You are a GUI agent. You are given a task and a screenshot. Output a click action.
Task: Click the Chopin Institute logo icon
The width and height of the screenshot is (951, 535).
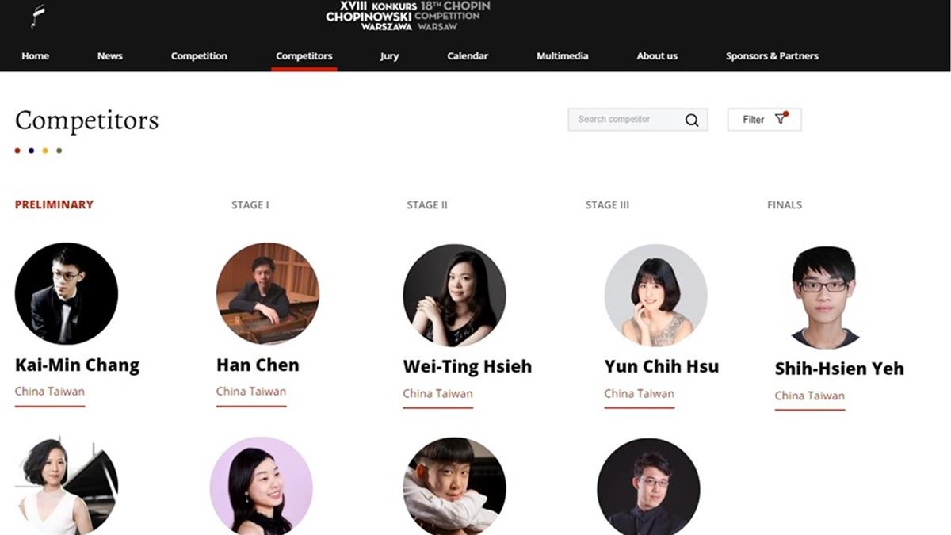(38, 16)
